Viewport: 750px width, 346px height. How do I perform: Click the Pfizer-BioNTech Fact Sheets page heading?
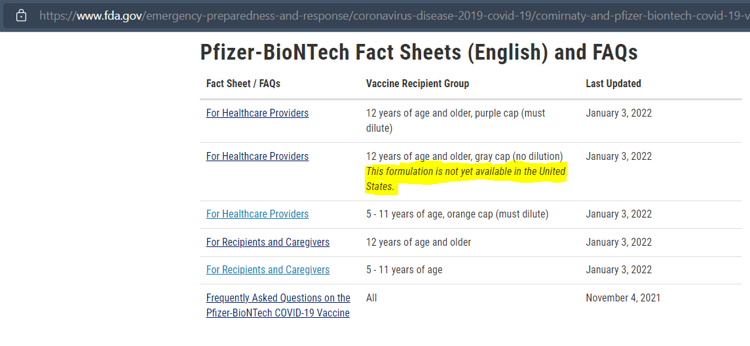click(419, 52)
